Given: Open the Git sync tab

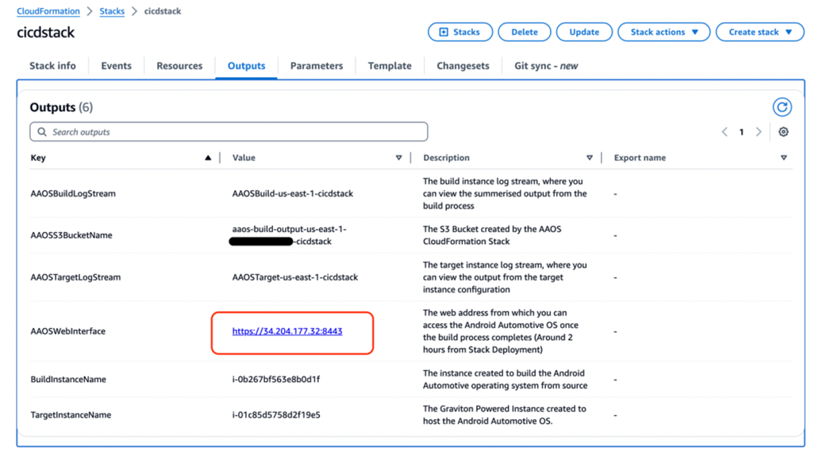Looking at the screenshot, I should click(x=546, y=66).
